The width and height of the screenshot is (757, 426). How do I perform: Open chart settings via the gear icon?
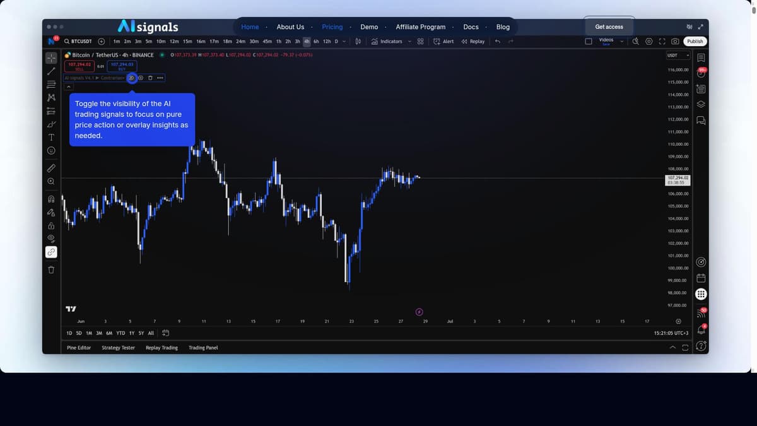pyautogui.click(x=649, y=41)
